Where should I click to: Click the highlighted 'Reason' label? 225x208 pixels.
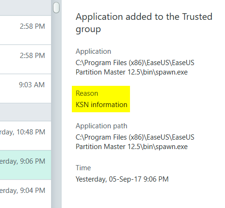pyautogui.click(x=87, y=93)
